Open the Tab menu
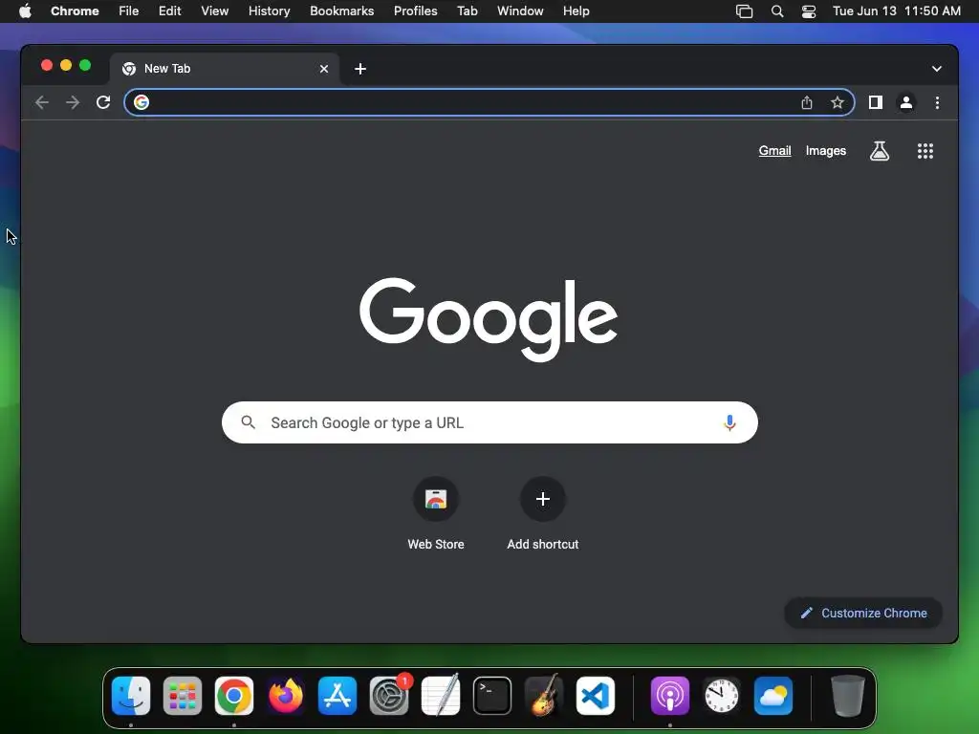This screenshot has width=979, height=734. (467, 11)
